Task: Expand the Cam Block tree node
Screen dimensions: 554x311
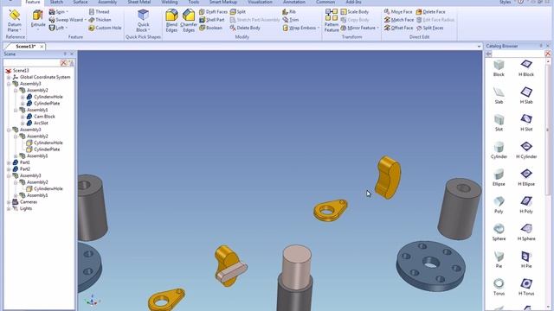Action: [x=23, y=117]
